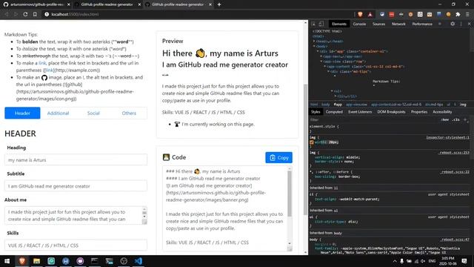The width and height of the screenshot is (474, 267).
Task: Open DevTools settings gear
Action: (x=453, y=24)
